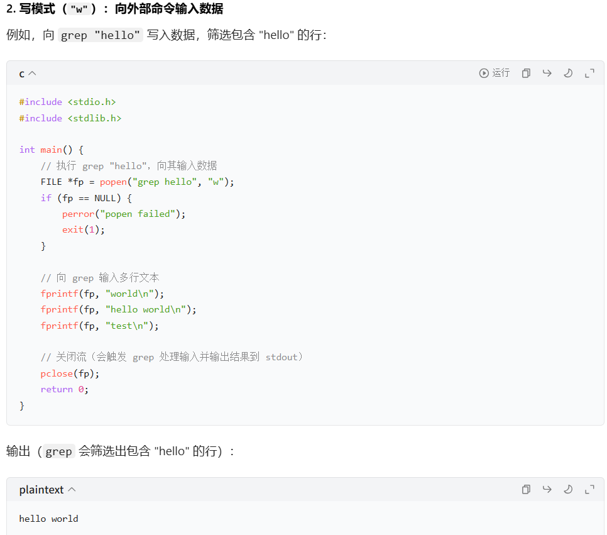
Task: Click the return 0; line
Action: [65, 389]
